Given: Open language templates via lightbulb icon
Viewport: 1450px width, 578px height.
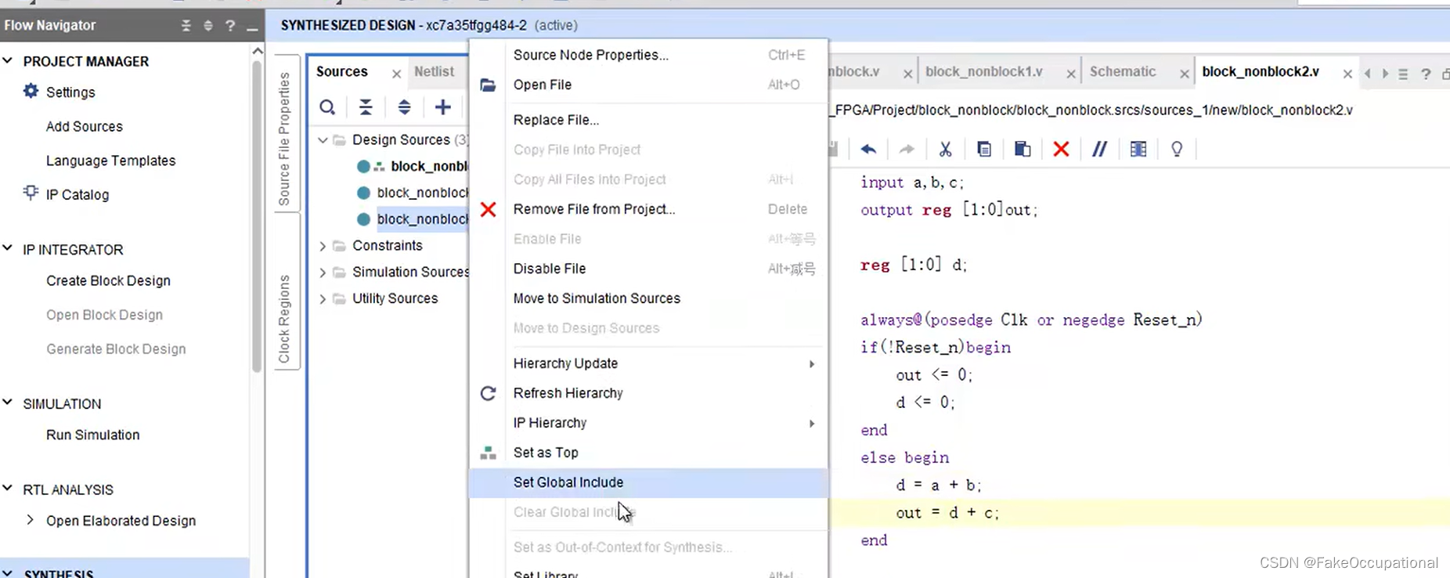Looking at the screenshot, I should tap(1177, 149).
